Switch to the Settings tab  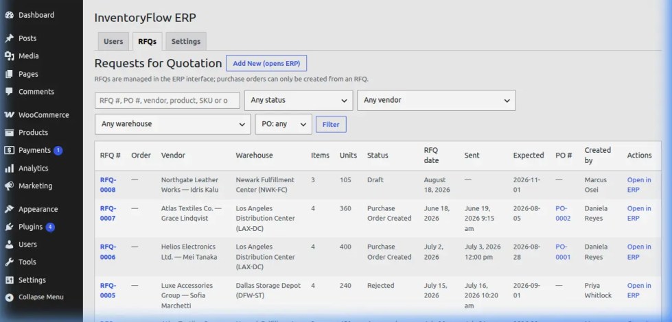[x=186, y=42]
